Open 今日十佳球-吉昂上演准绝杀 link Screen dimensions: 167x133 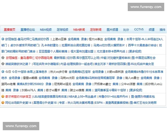coord(30,72)
